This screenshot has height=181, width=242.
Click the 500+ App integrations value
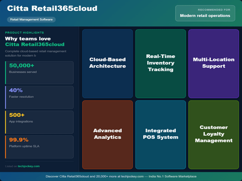[x=17, y=115]
